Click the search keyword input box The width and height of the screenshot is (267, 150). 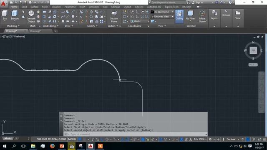point(168,2)
